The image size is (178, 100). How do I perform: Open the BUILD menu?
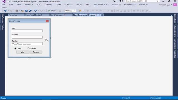(39, 5)
